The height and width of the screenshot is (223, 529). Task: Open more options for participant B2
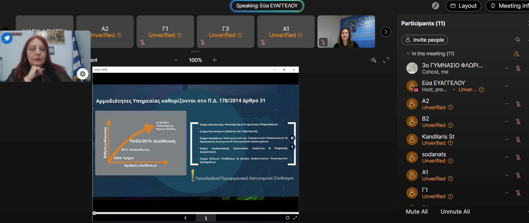[x=506, y=121]
